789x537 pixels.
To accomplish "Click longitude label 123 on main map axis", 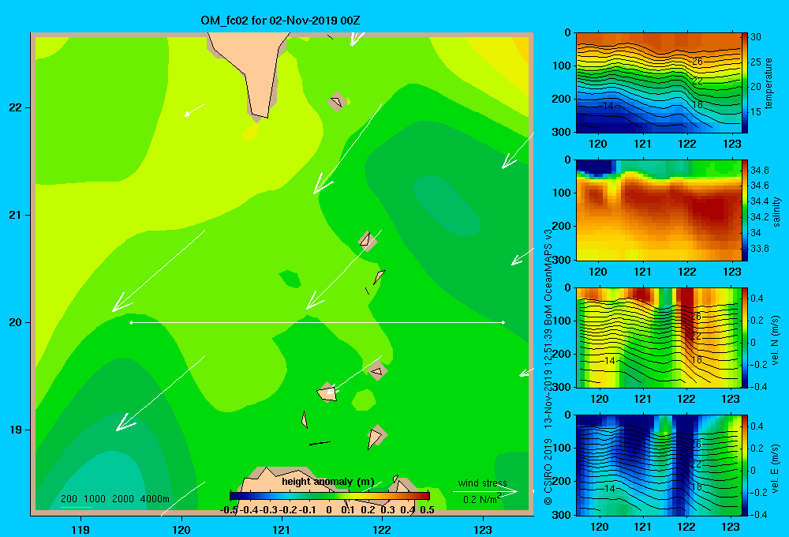I will tap(483, 529).
